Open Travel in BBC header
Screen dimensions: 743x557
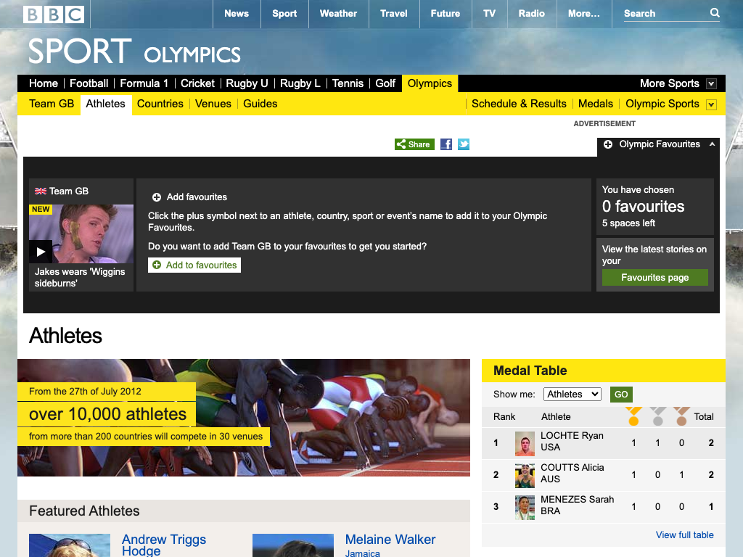pyautogui.click(x=394, y=14)
